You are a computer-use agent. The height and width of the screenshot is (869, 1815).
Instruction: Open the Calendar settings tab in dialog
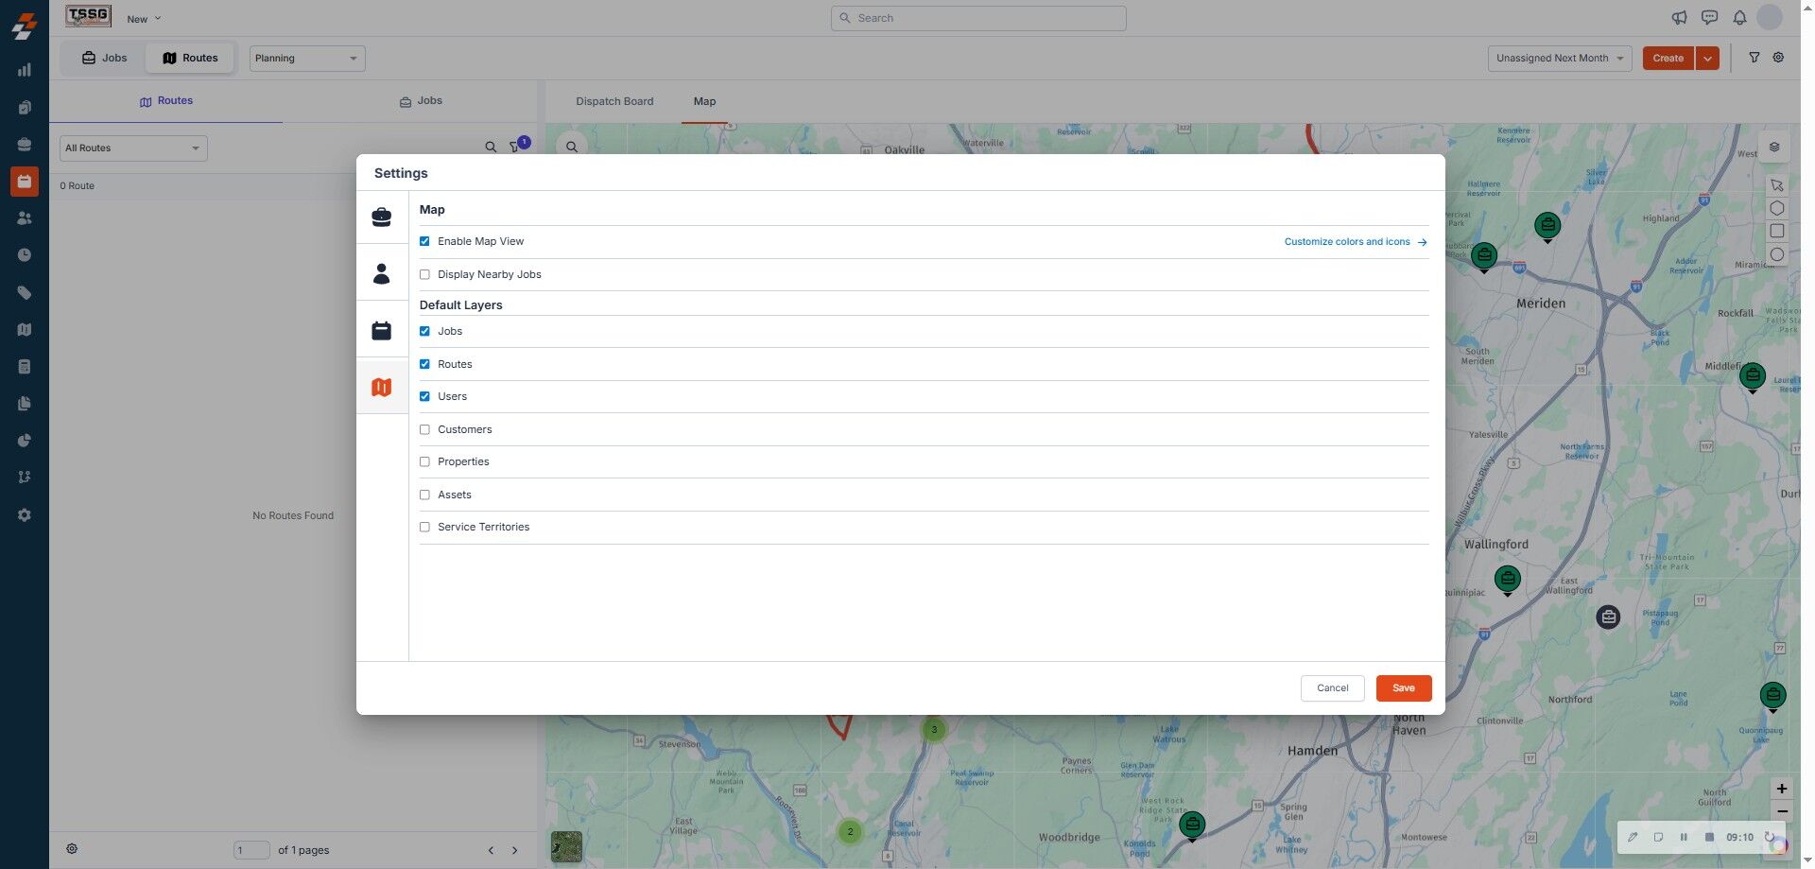[382, 331]
